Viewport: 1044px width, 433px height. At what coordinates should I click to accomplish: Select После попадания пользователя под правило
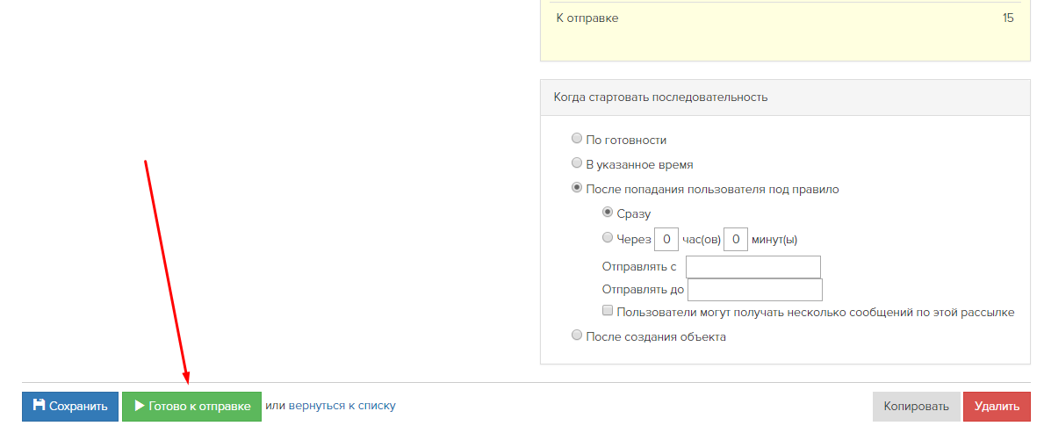(577, 187)
